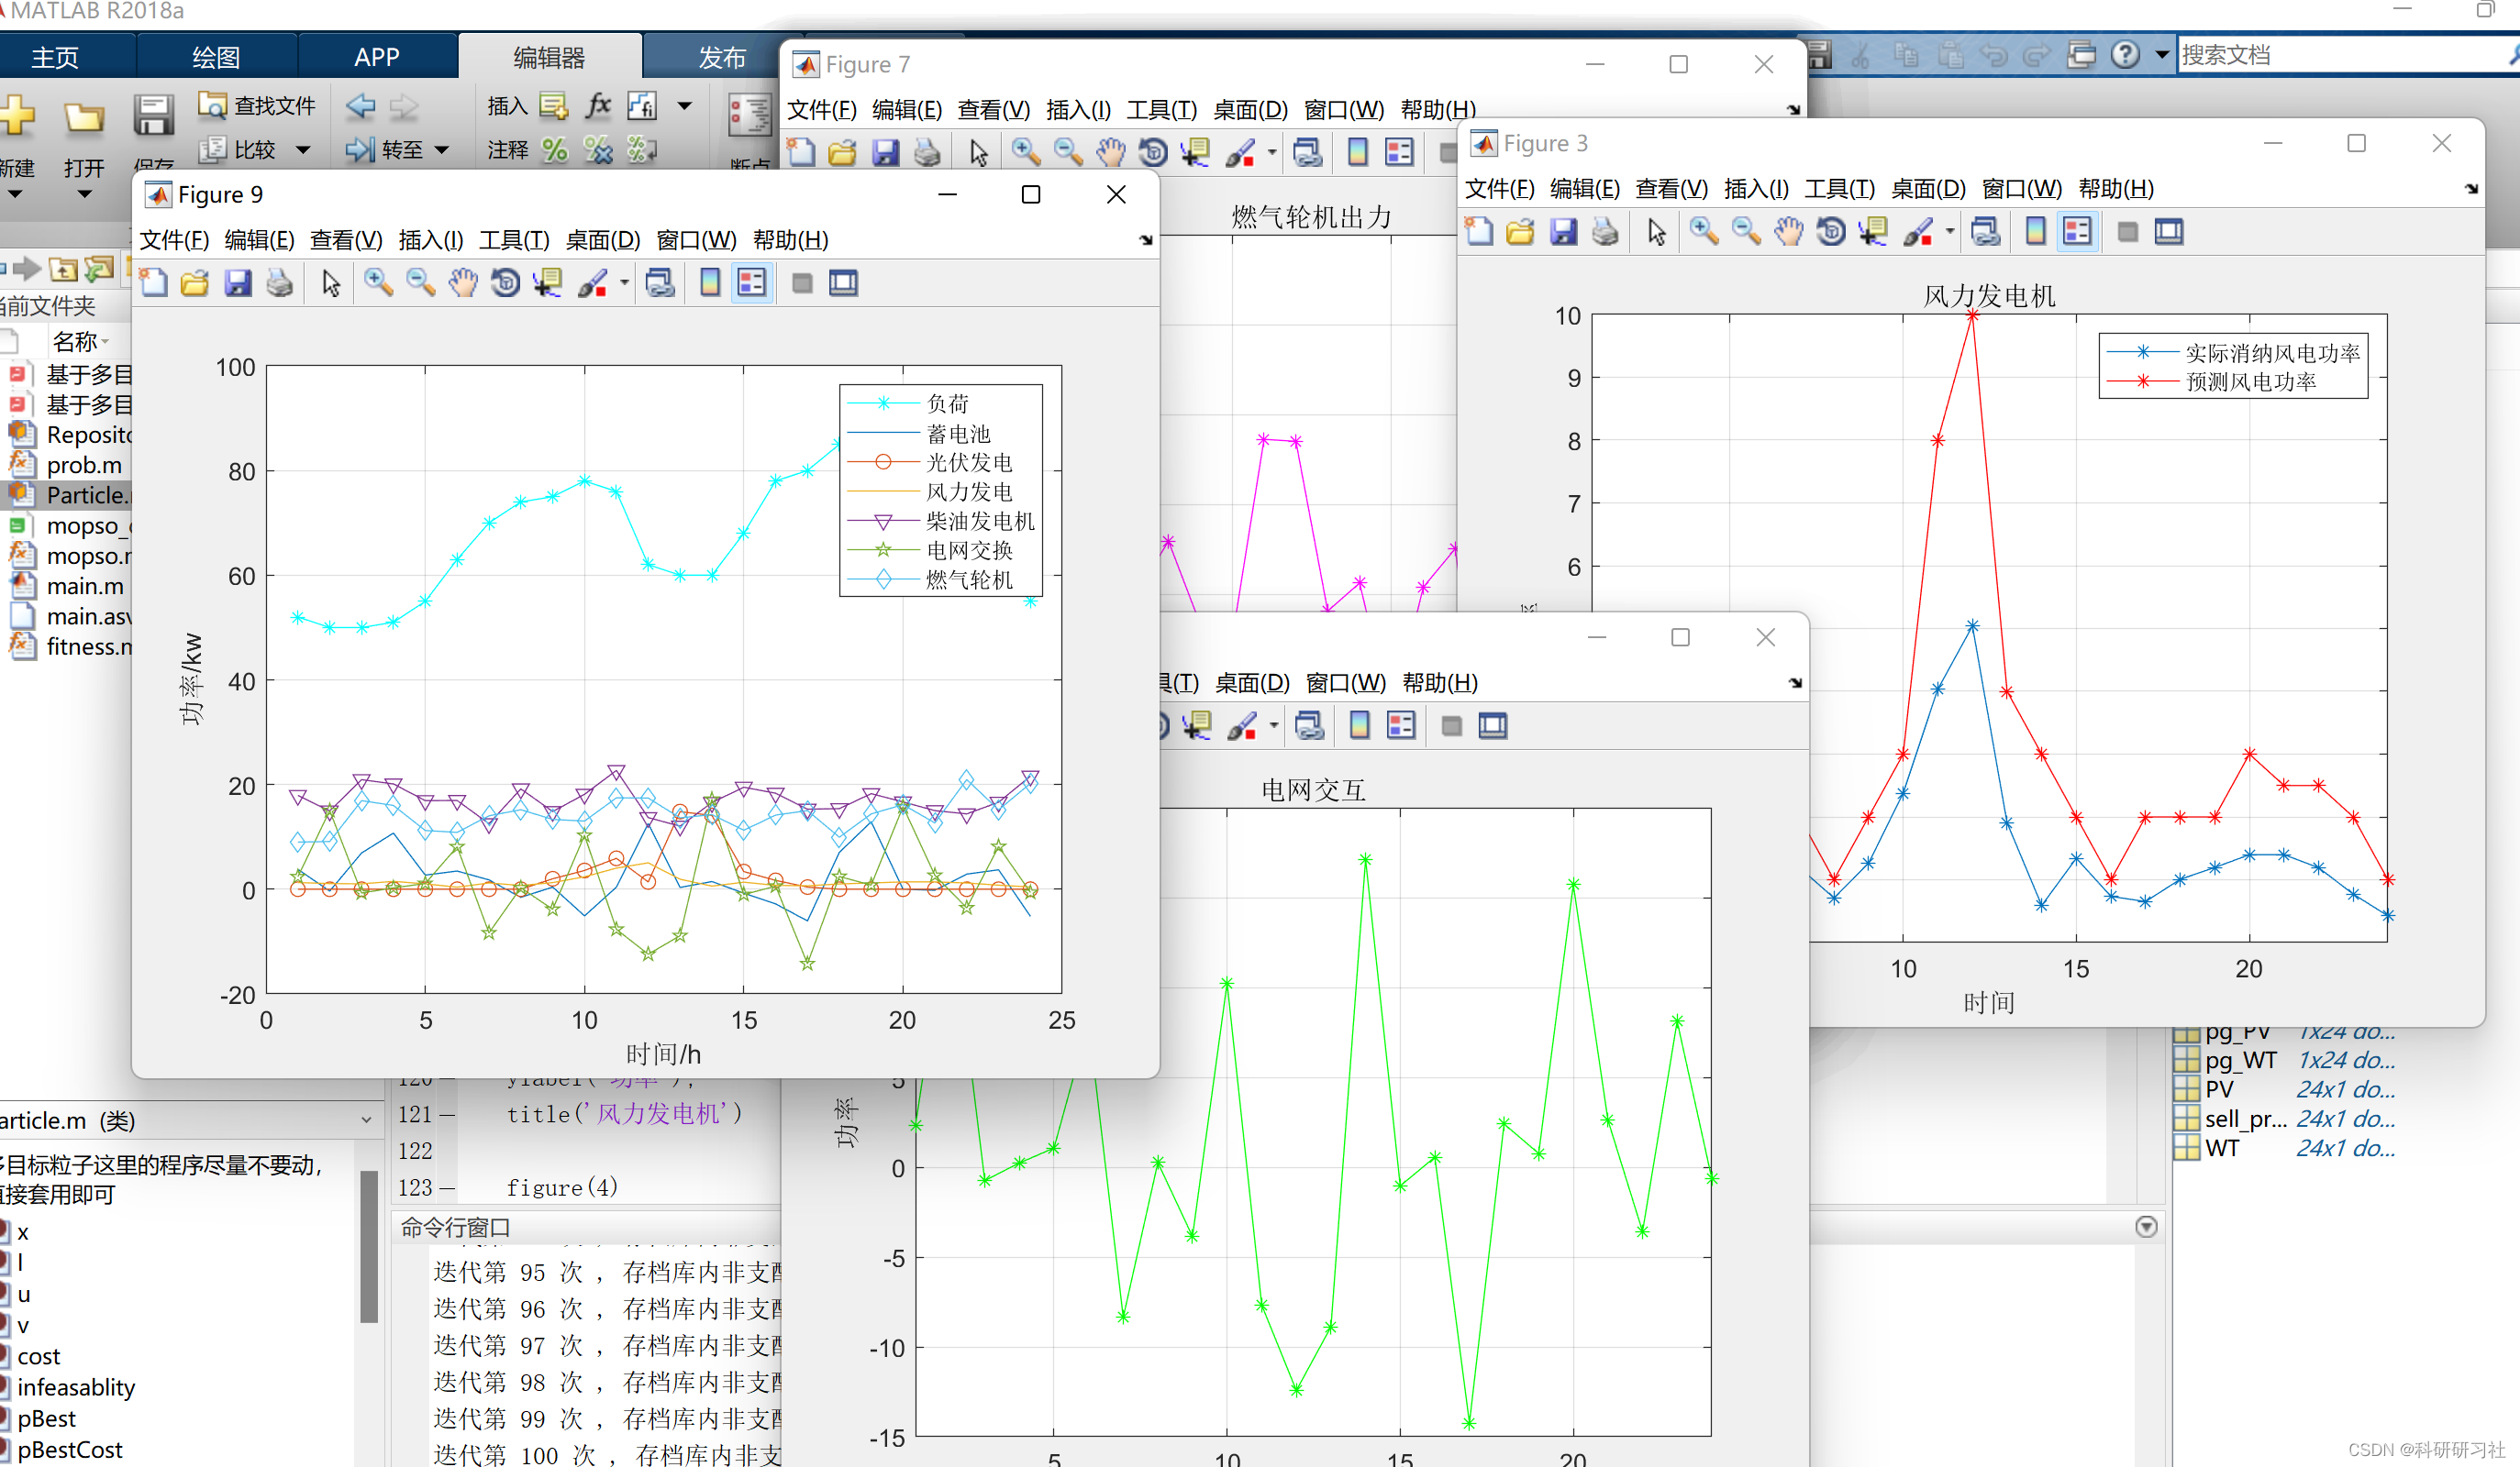Open the 窗口(W) menu in Figure 3
Screen dimensions: 2520x1467
[x=2021, y=188]
